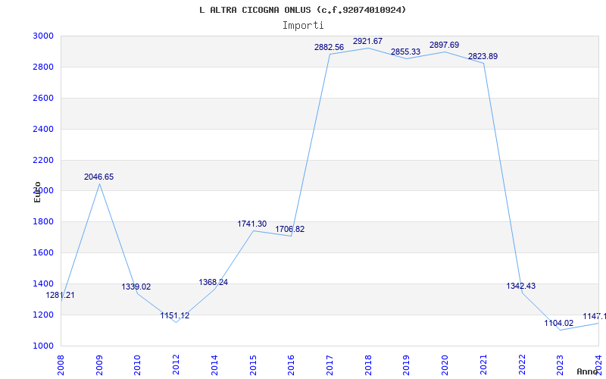Select the 1368.24 data label

pos(214,282)
